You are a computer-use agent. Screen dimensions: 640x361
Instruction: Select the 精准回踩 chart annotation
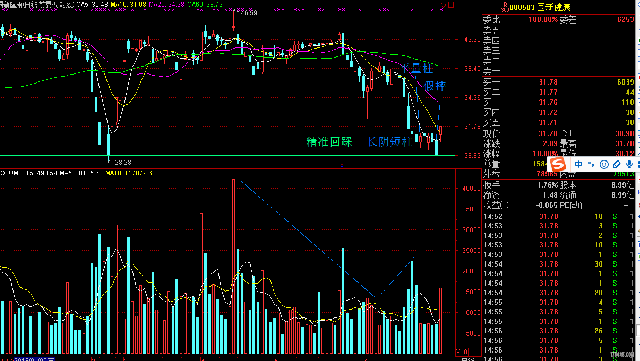[329, 142]
